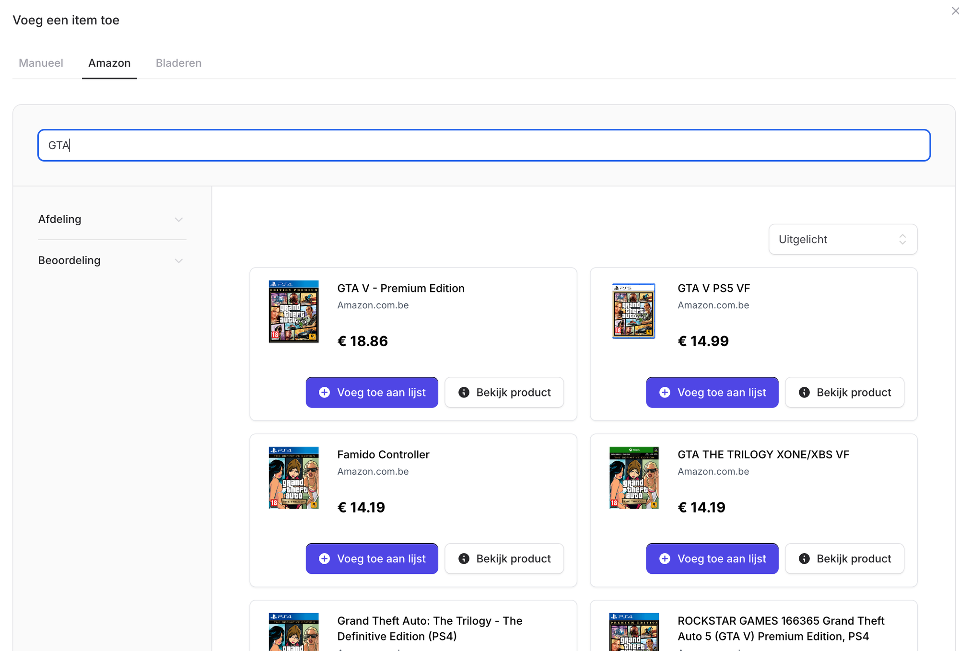Switch to the Manueel tab
The width and height of the screenshot is (959, 651).
[41, 63]
